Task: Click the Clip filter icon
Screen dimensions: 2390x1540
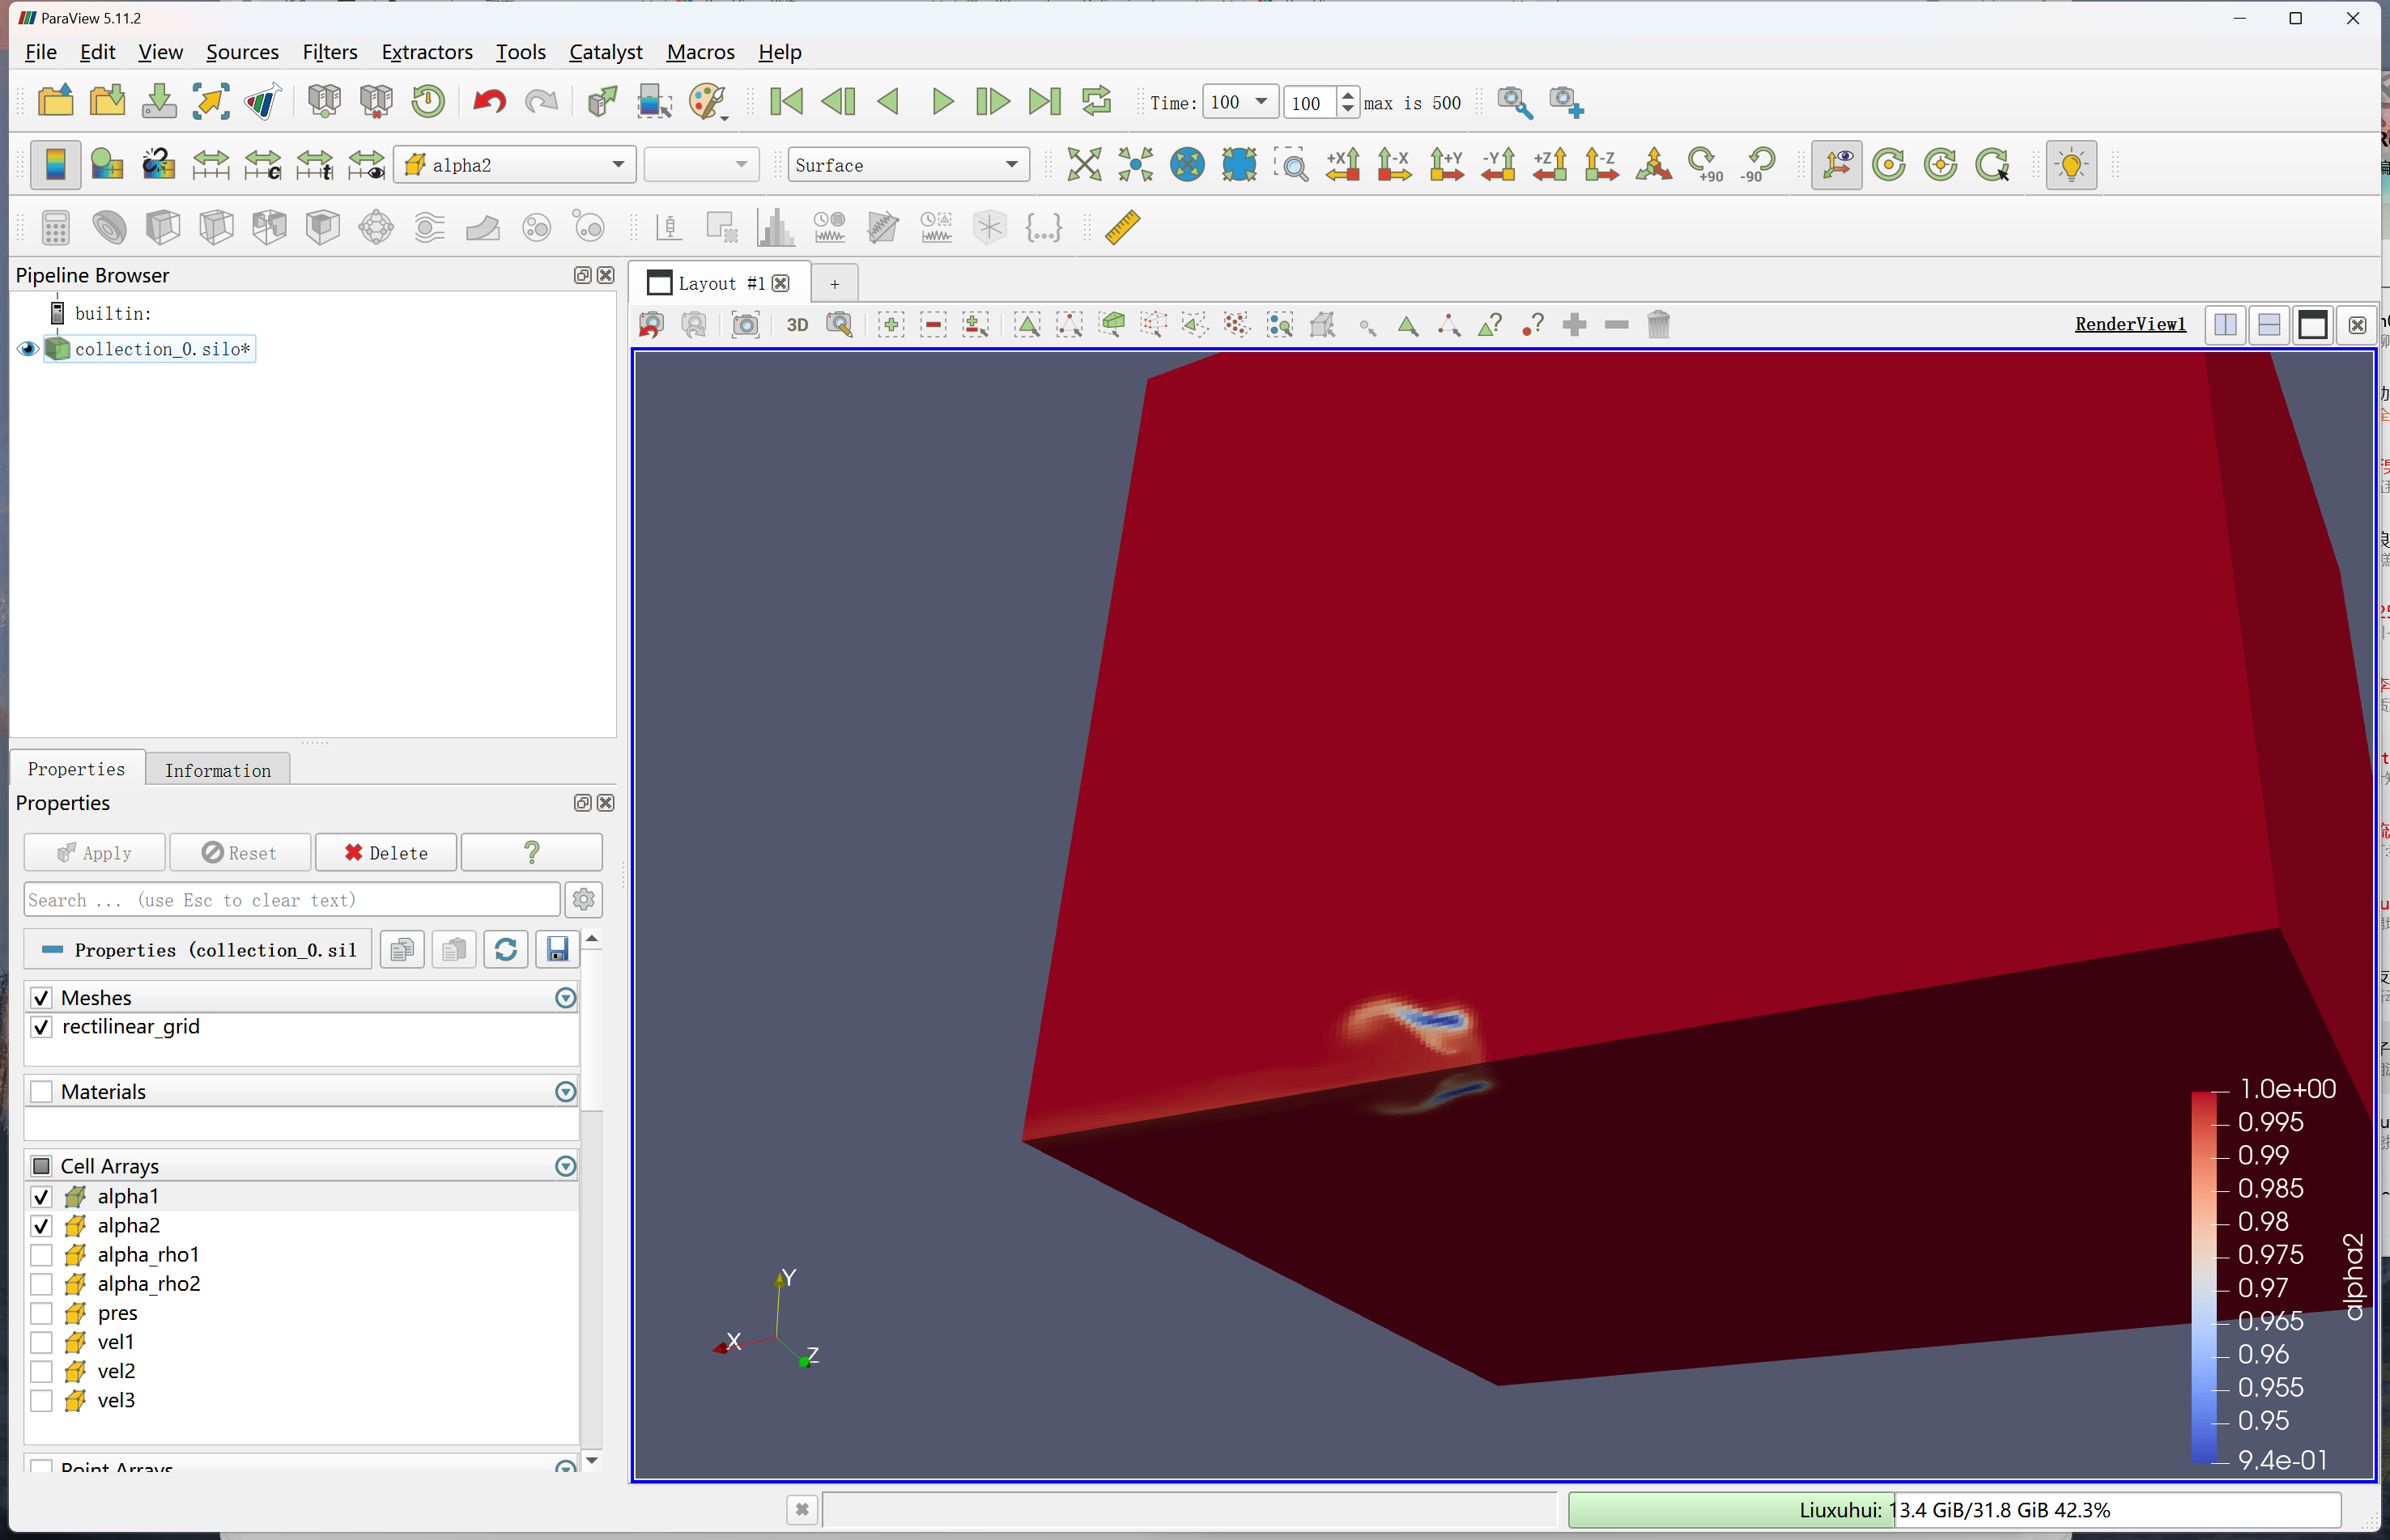Action: [x=162, y=227]
